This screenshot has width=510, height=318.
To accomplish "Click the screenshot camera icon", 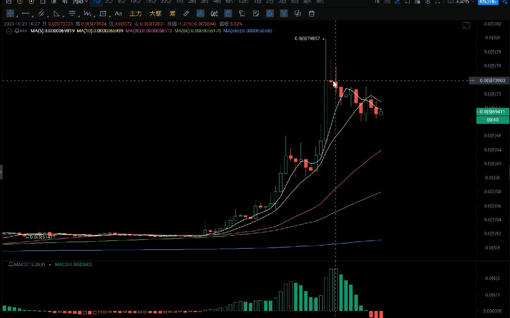I will [x=387, y=2].
